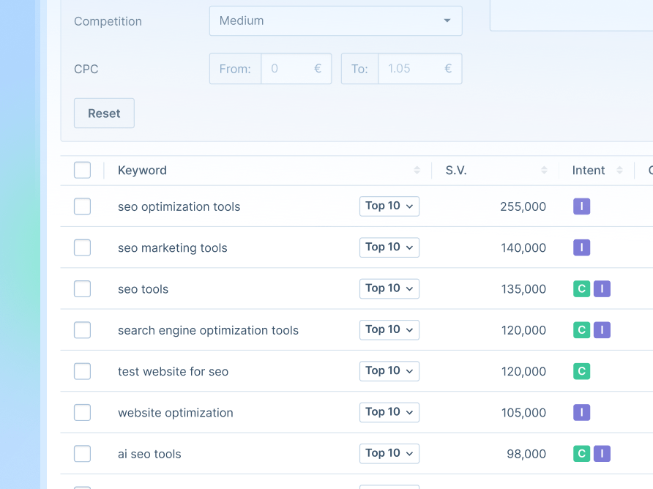
Task: Expand the Top 10 dropdown for ai seo tools
Action: 389,453
